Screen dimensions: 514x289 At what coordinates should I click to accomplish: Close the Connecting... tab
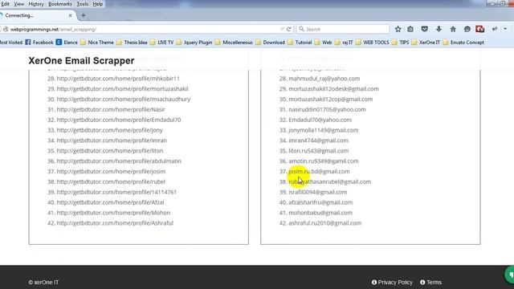(x=70, y=15)
